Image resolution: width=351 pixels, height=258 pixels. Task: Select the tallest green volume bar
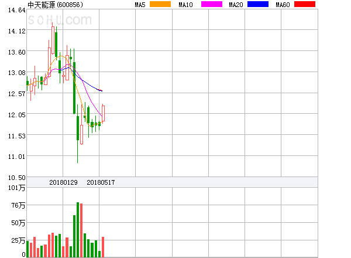tap(78, 230)
